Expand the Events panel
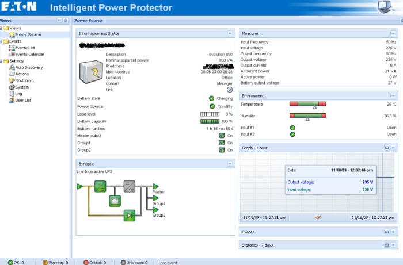Viewport: 403px width, 265px height. (393, 232)
